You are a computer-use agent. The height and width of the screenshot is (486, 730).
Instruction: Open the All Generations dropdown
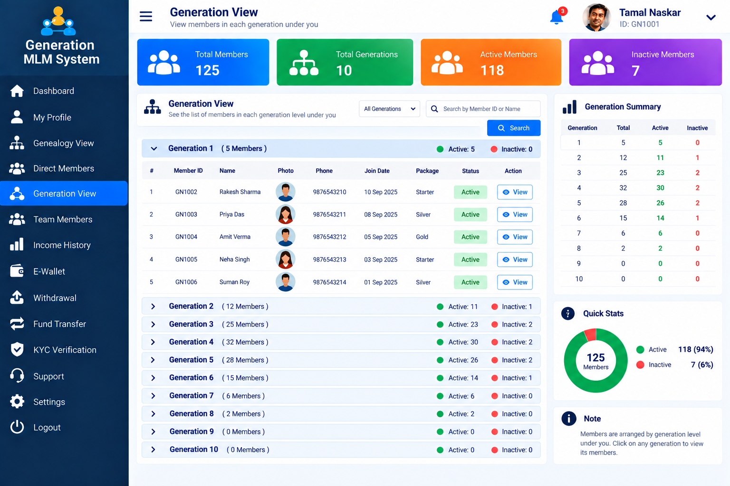(x=390, y=109)
